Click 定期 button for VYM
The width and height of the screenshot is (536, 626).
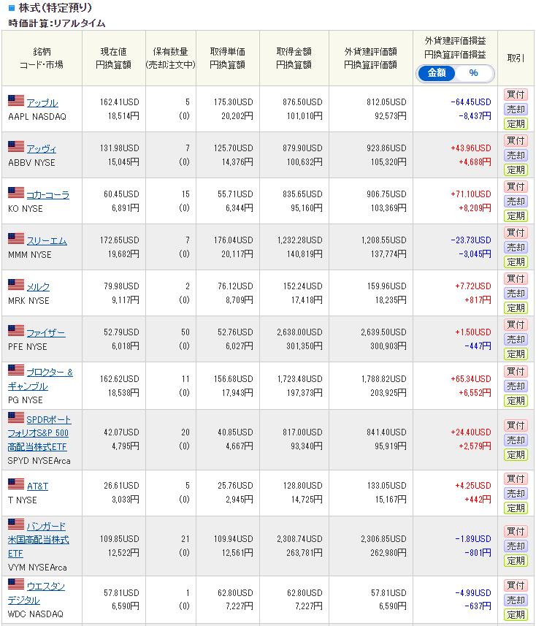[516, 561]
